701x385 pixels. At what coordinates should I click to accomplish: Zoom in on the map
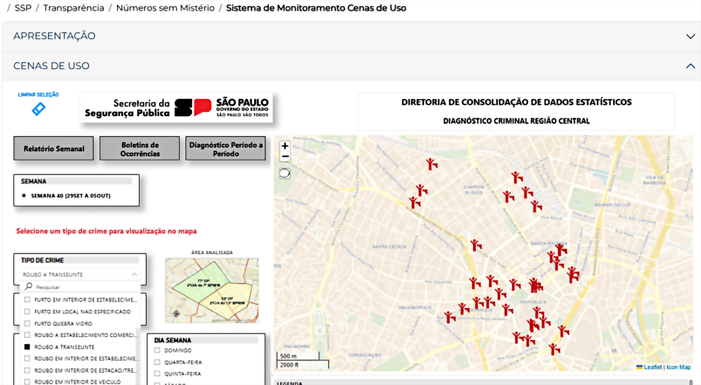285,146
